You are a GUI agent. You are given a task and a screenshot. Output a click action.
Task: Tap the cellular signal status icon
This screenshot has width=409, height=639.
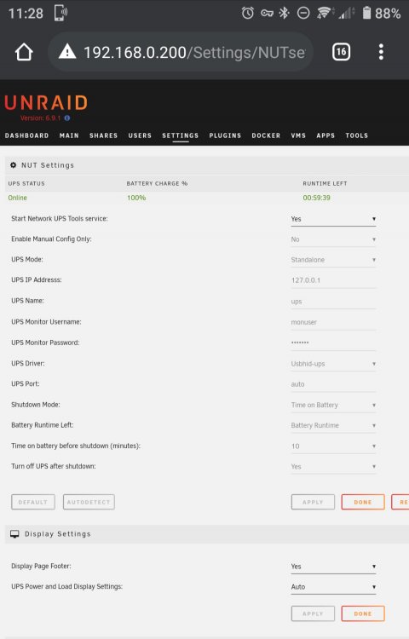pyautogui.click(x=346, y=13)
